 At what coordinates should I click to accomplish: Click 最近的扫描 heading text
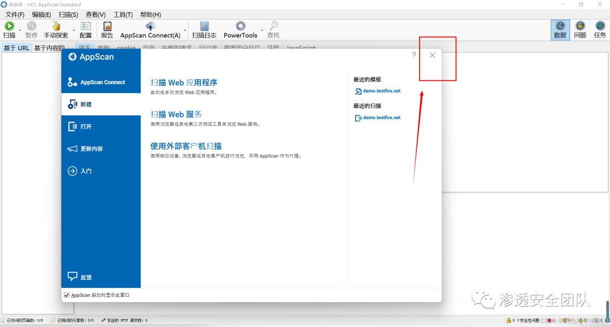click(367, 106)
